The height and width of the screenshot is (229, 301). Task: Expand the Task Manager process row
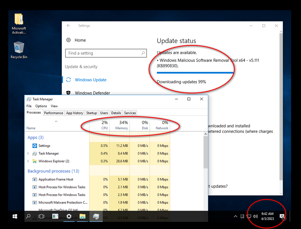[x=28, y=153]
